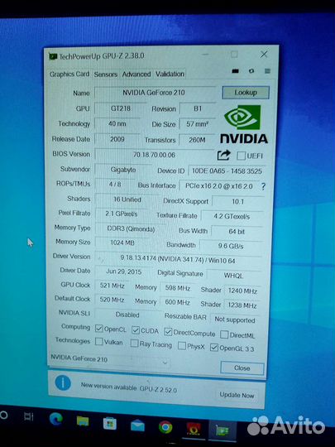The height and width of the screenshot is (447, 335).
Task: Click the Cortana search circle icon
Action: (x=3, y=415)
